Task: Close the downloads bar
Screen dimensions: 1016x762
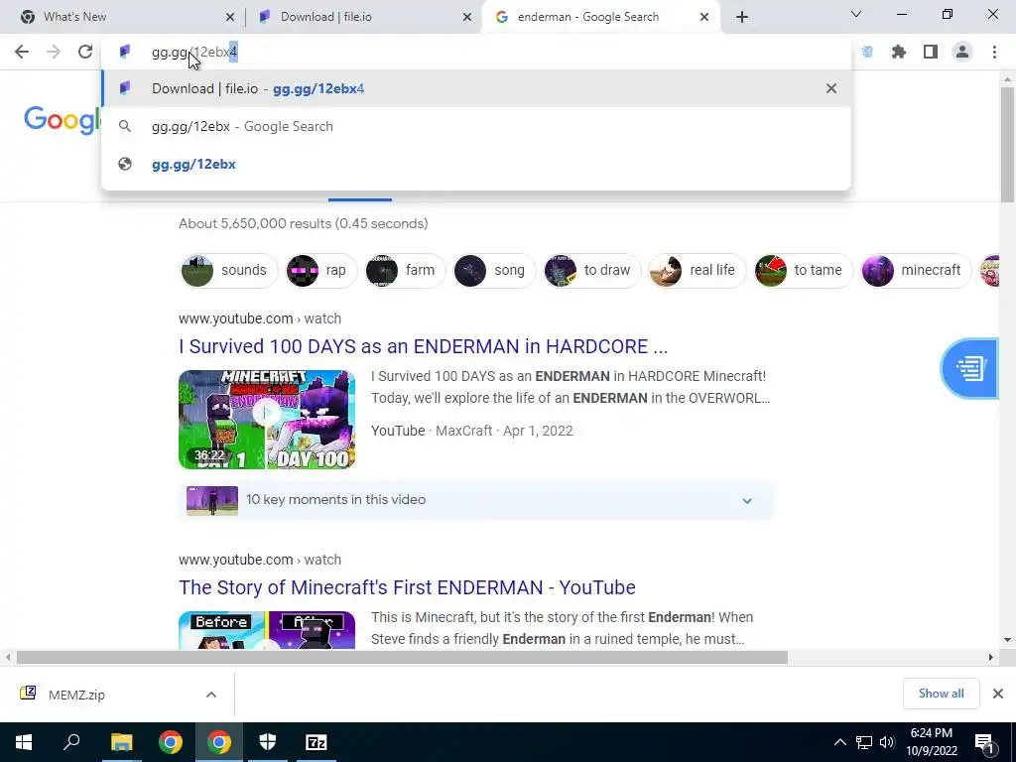Action: pyautogui.click(x=998, y=694)
